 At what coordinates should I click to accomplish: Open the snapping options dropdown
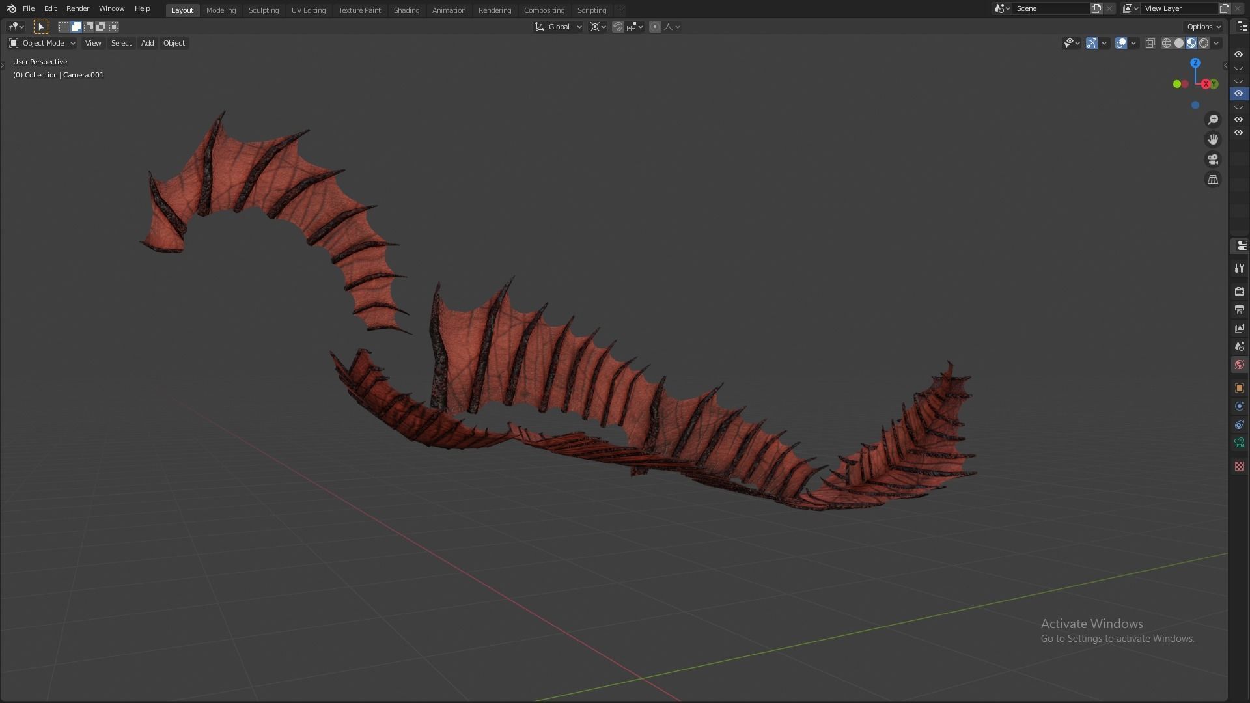[635, 27]
